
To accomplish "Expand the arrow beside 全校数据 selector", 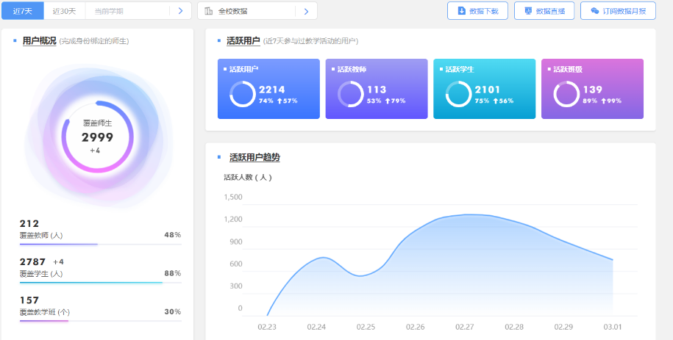I will coord(306,11).
